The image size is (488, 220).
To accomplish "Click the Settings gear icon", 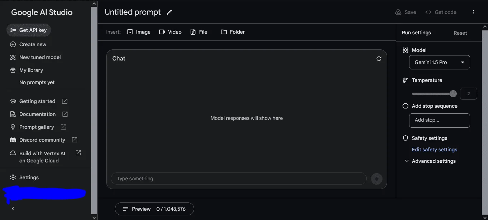I will [13, 177].
